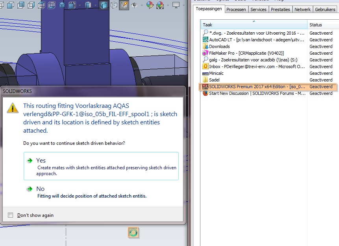Click the Minicalc application icon
The width and height of the screenshot is (339, 246).
205,74
